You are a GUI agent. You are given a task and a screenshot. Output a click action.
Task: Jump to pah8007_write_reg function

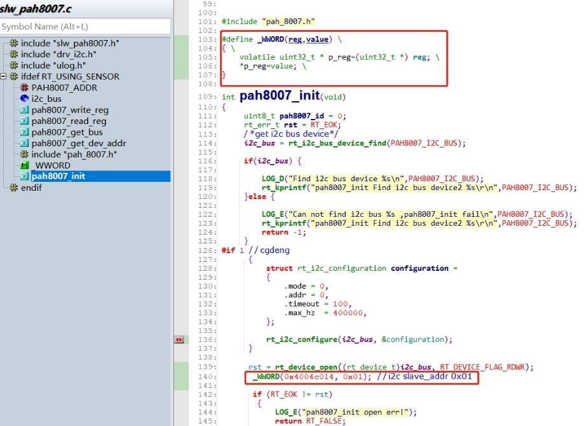coord(70,110)
